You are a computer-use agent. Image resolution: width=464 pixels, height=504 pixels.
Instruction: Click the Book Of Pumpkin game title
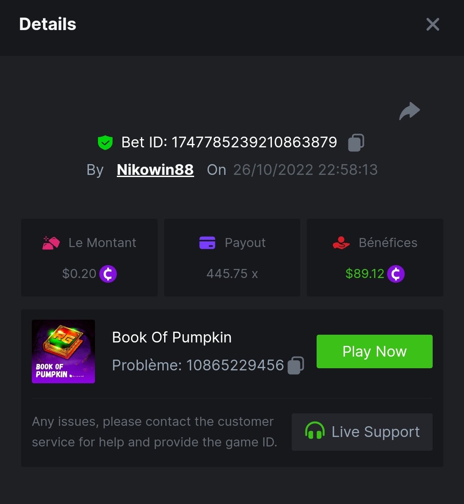(x=171, y=338)
